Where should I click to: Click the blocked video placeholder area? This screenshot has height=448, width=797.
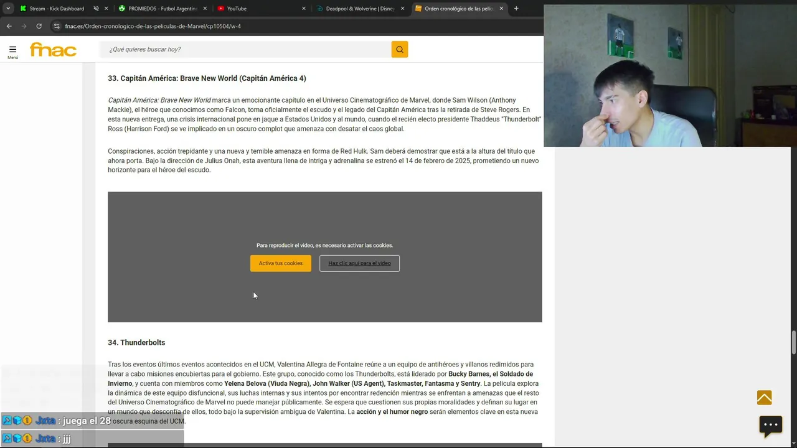(324, 257)
